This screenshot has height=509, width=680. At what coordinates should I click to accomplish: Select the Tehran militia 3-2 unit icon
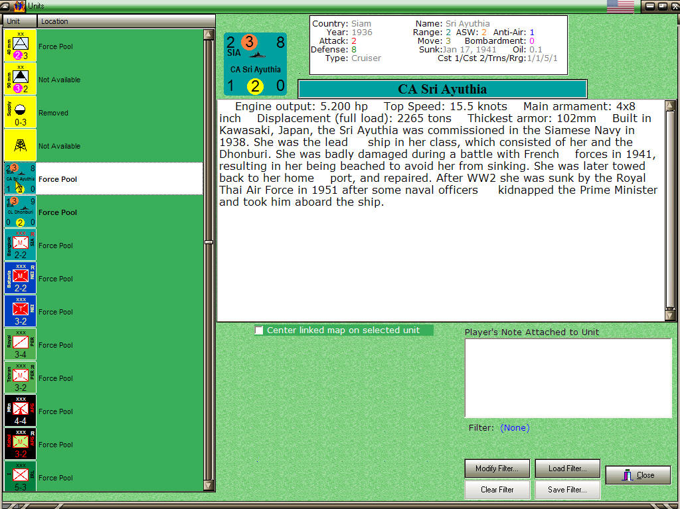pyautogui.click(x=20, y=378)
